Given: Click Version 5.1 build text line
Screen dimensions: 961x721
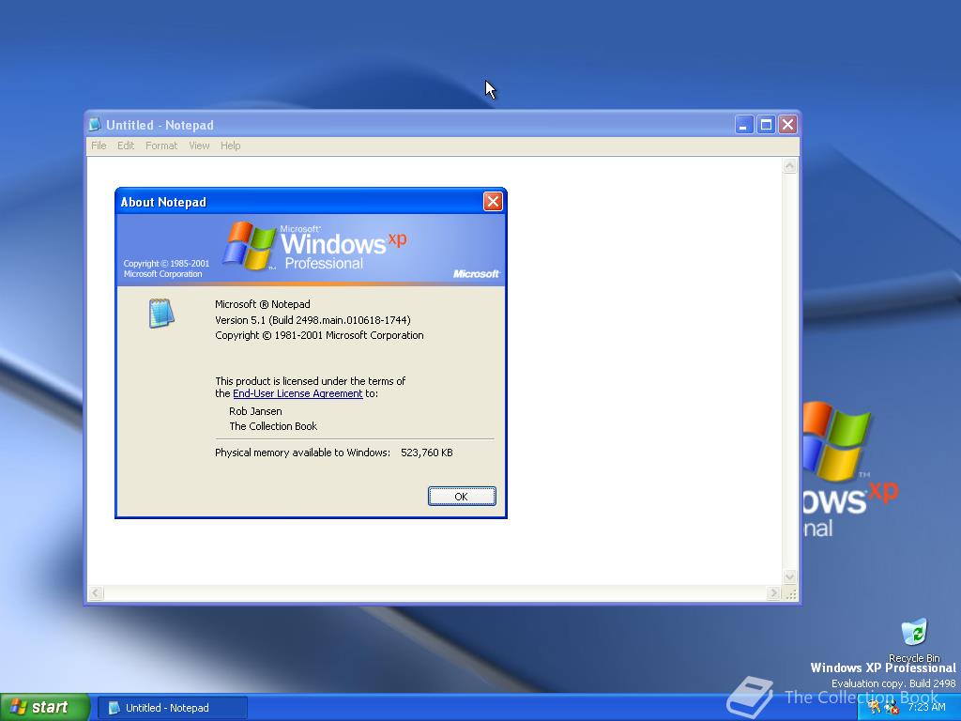Looking at the screenshot, I should [313, 320].
